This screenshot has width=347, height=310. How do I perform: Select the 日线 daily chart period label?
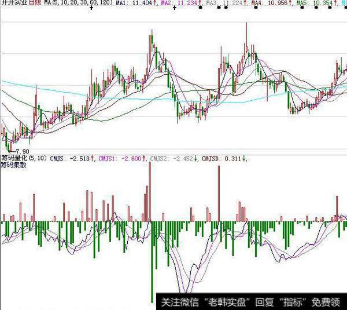coord(36,3)
